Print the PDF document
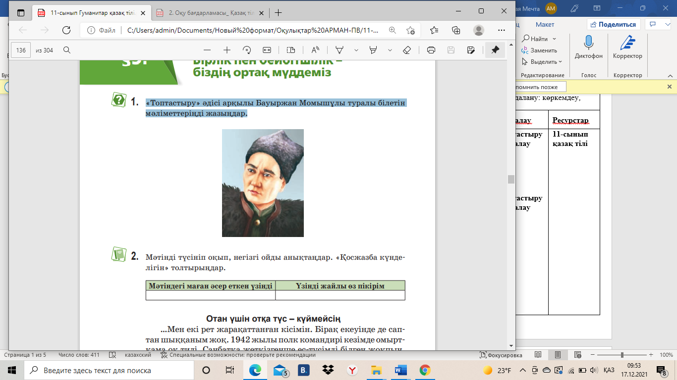This screenshot has width=677, height=380. 431,50
